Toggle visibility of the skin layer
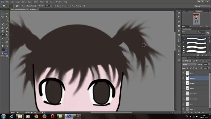Screen dimensions: 211x119 point(184,104)
